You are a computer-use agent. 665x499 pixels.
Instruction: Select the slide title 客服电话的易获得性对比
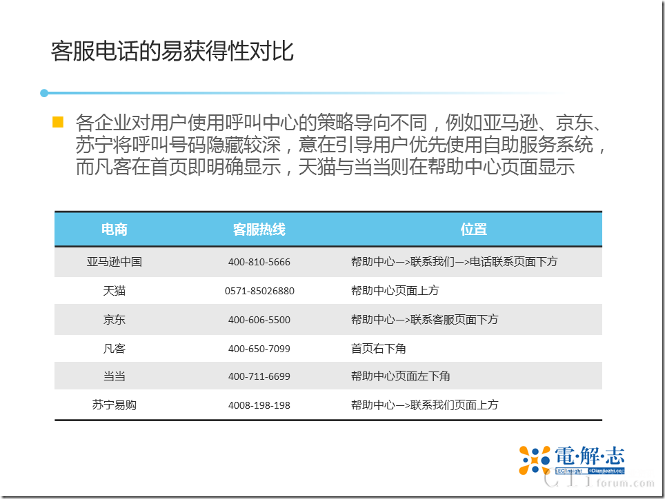point(172,52)
